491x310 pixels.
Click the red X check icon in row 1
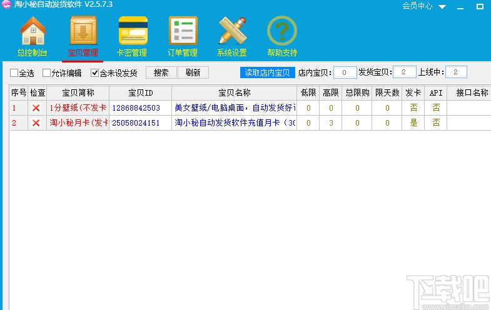(x=36, y=108)
